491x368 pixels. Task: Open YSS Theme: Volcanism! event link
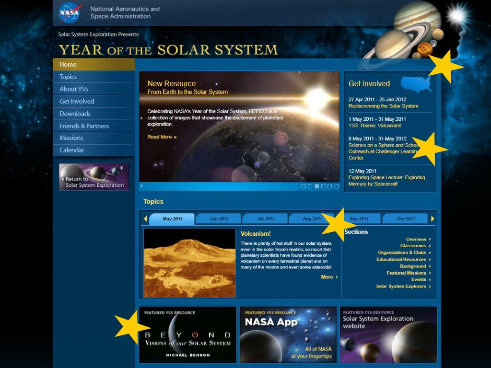click(x=375, y=126)
